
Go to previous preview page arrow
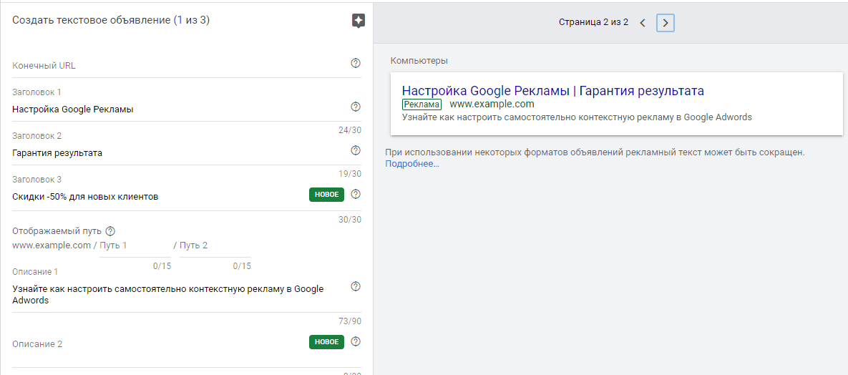pos(643,23)
